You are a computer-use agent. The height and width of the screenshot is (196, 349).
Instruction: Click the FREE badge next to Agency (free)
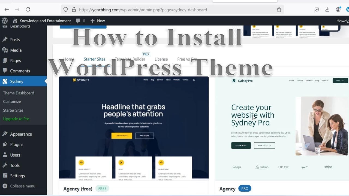click(102, 188)
